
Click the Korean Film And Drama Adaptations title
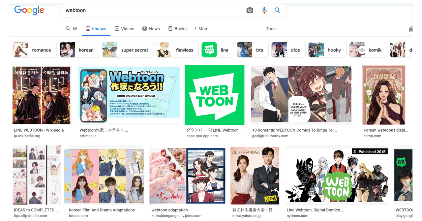point(102,210)
